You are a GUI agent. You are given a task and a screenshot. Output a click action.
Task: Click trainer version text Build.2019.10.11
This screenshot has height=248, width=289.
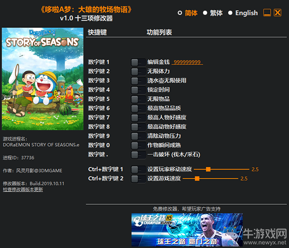click(x=47, y=184)
